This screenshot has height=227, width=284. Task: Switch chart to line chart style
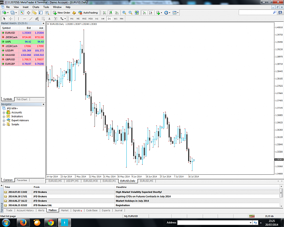click(x=117, y=13)
